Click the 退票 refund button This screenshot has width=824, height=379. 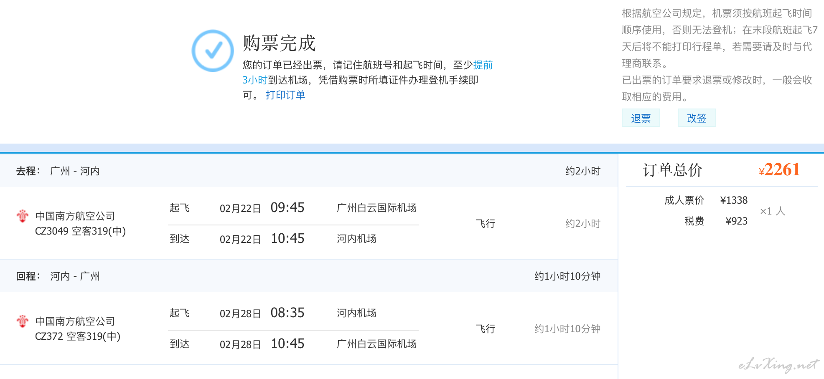641,118
